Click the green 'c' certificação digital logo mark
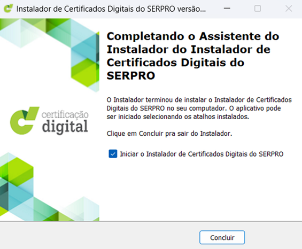302x249 pixels. click(x=25, y=120)
